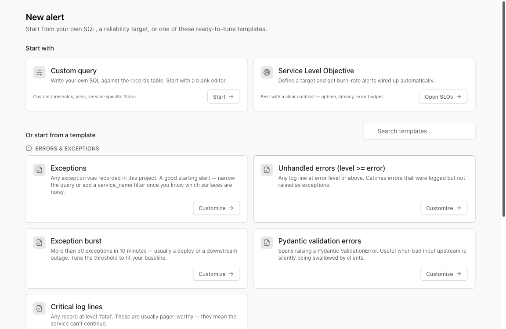The width and height of the screenshot is (506, 329).
Task: Customize the Exception burst template
Action: point(216,274)
